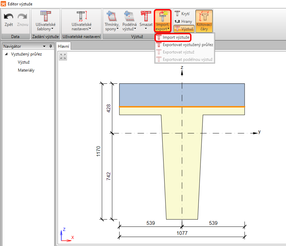This screenshot has width=286, height=246.
Task: Toggle Kótovací čáry dimension lines
Action: tap(204, 20)
